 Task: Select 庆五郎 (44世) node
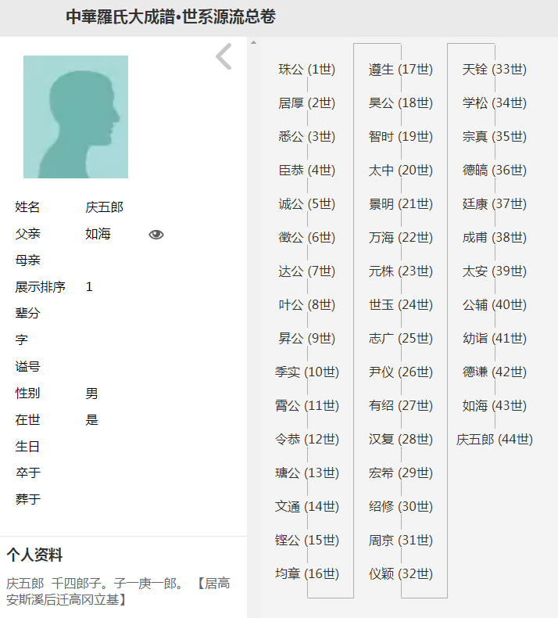tap(494, 439)
